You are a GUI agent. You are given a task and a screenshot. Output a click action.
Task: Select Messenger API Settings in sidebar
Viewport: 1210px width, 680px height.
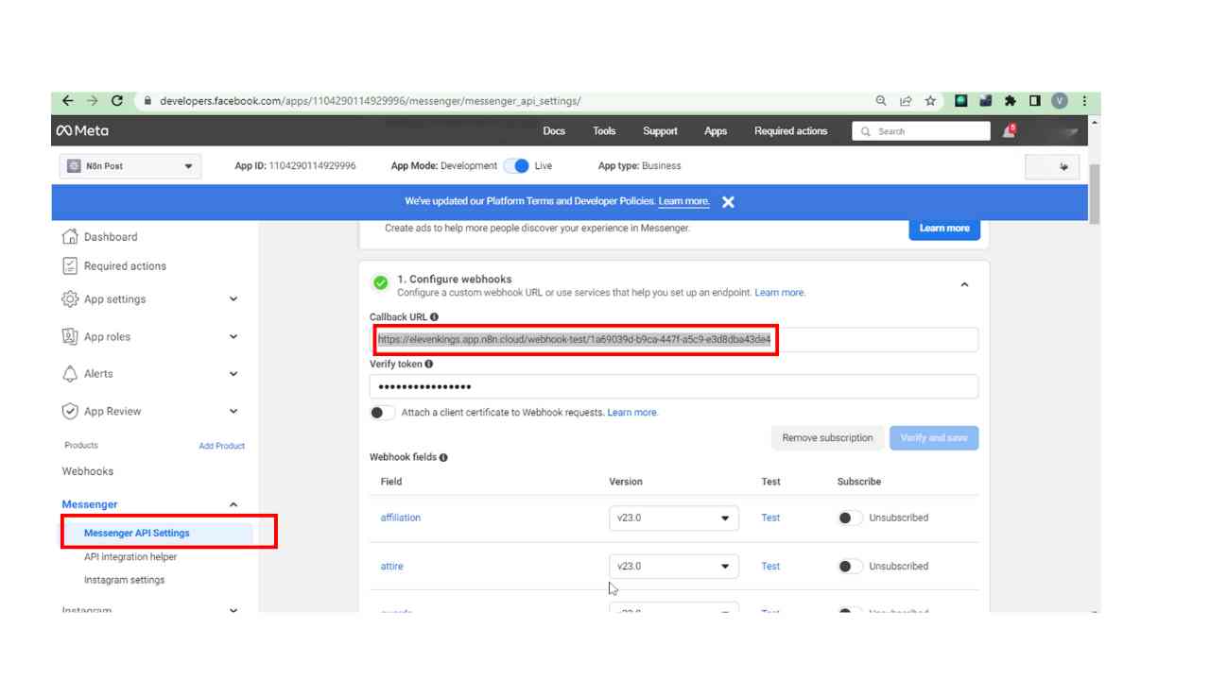coord(137,533)
